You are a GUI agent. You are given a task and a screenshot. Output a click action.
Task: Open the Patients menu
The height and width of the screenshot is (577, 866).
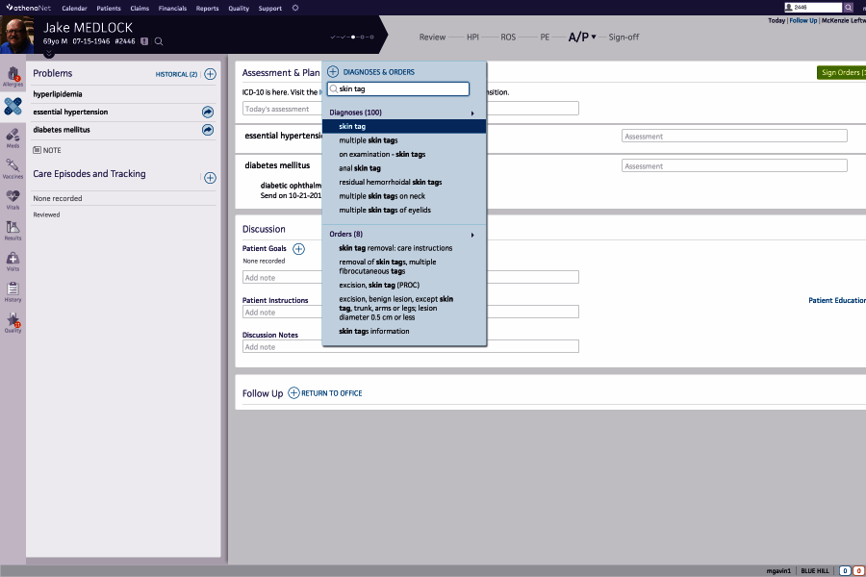(108, 8)
